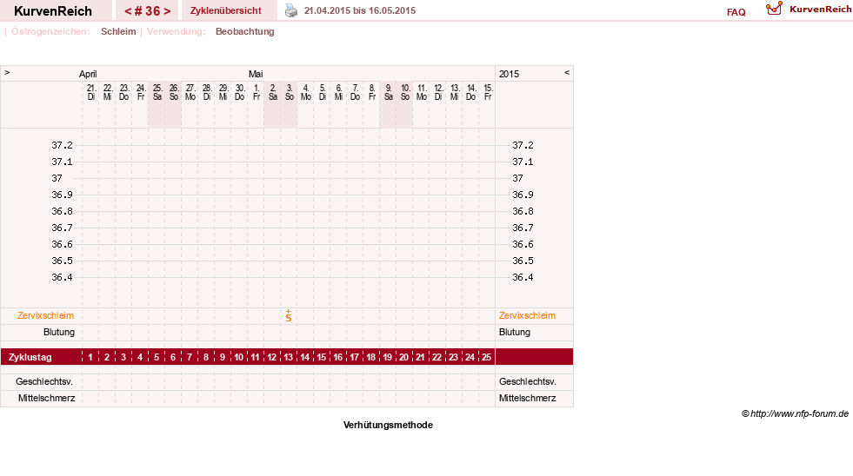The width and height of the screenshot is (853, 476).
Task: Open the nfp-forum.de link
Action: click(799, 413)
